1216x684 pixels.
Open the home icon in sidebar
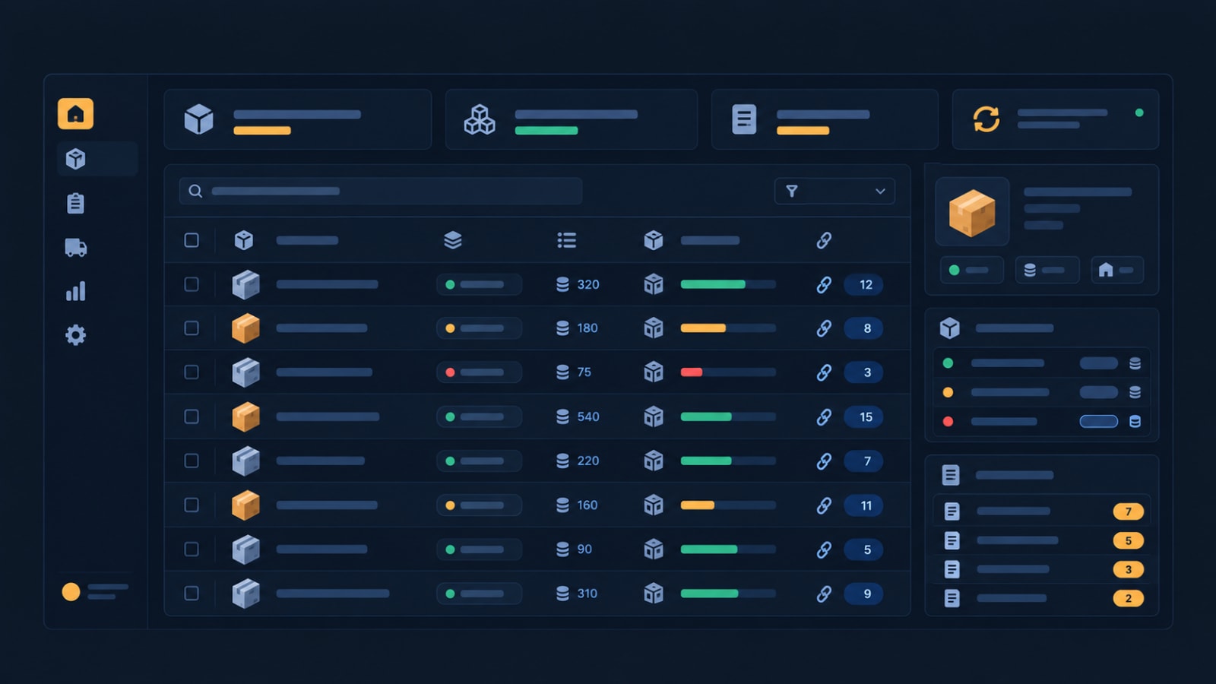(75, 114)
